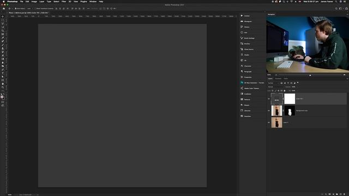
Task: Open the Histogram panel icon
Action: coord(242,21)
